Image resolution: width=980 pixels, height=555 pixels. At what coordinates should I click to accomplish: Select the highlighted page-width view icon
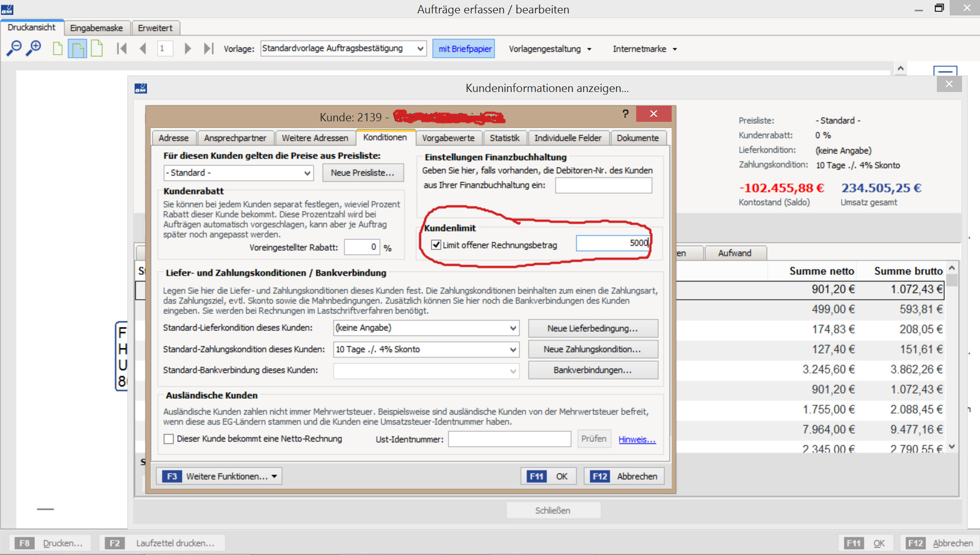(78, 49)
